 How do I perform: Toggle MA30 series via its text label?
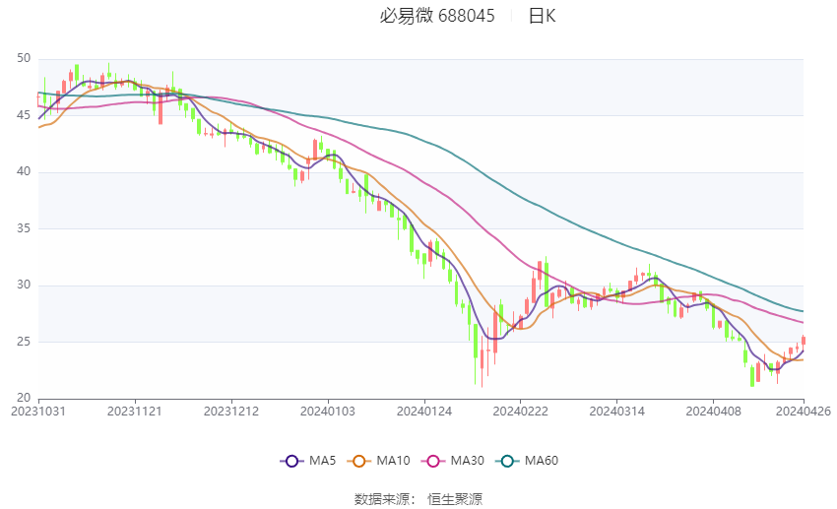(x=467, y=461)
